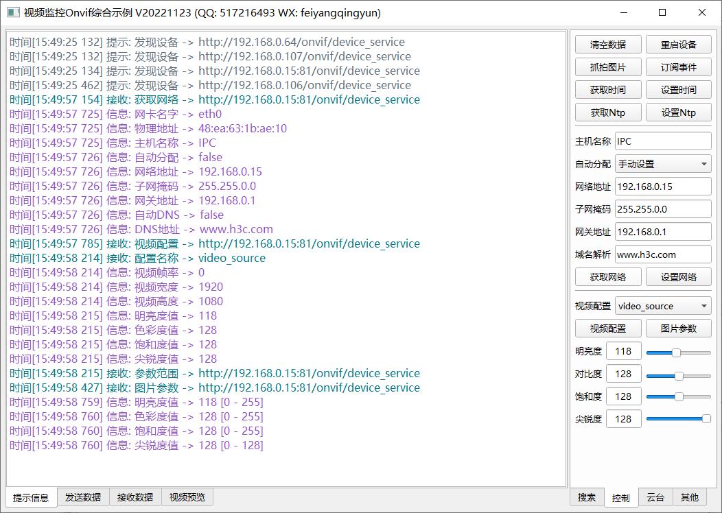Click 抓拍图片 to capture snapshot
Screen dimensions: 722x513
[608, 67]
